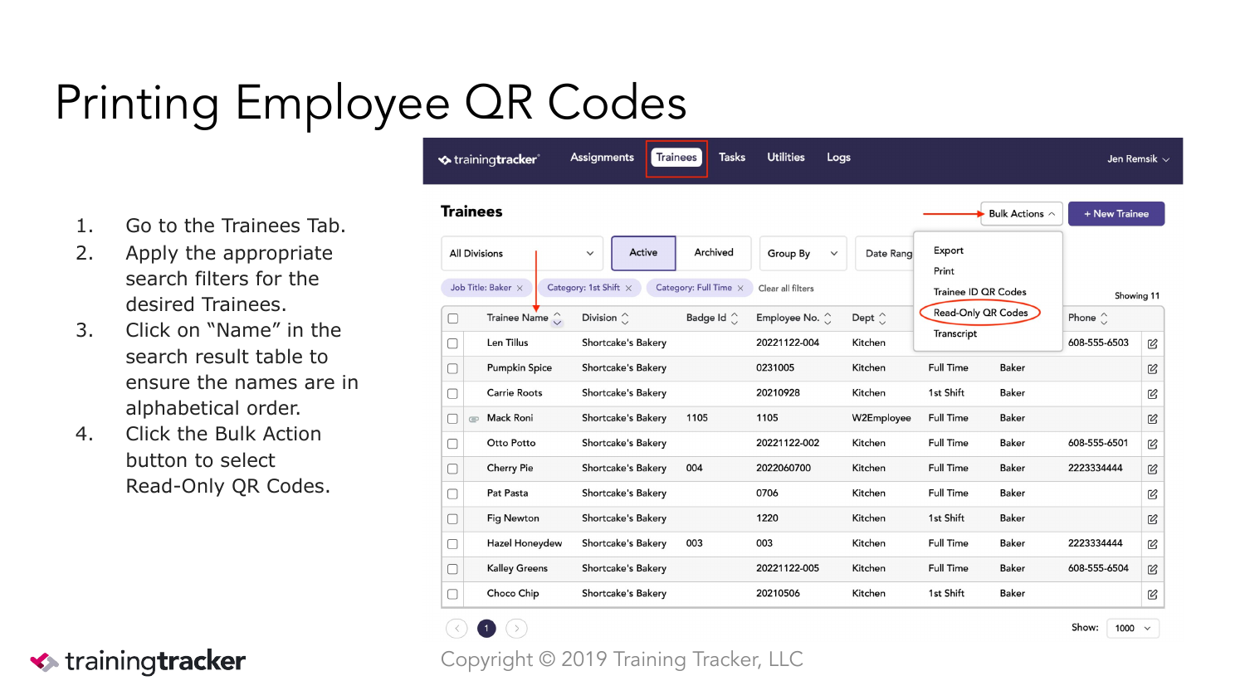This screenshot has width=1245, height=700.
Task: Show Archived trainees
Action: click(x=714, y=253)
